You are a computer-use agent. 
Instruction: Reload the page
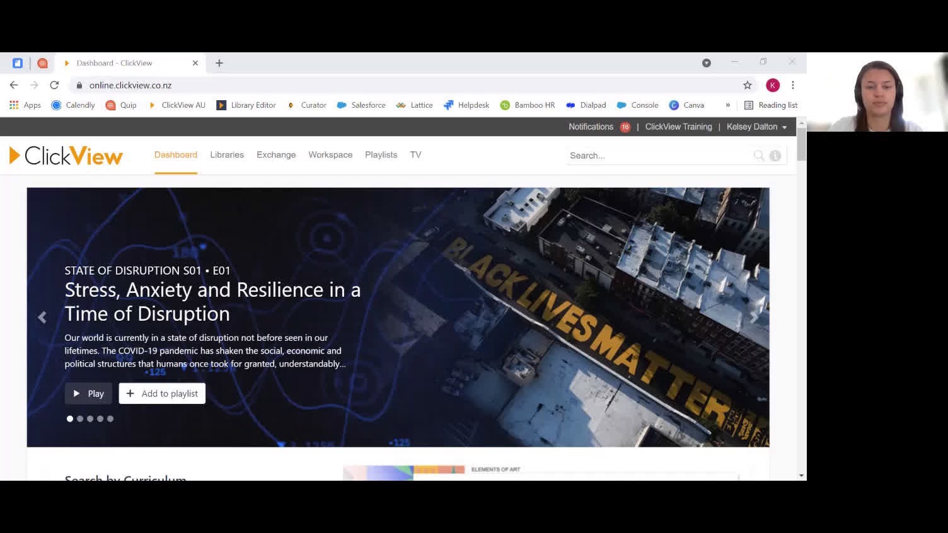tap(54, 85)
